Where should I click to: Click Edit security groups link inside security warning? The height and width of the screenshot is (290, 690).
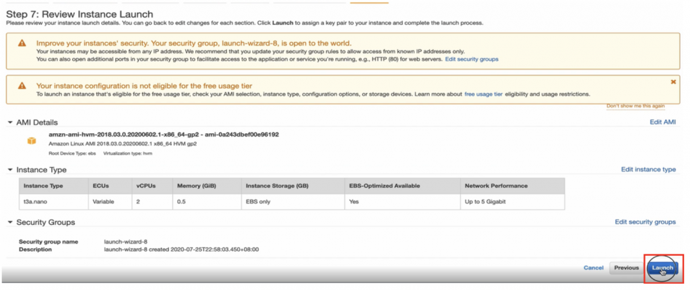pyautogui.click(x=472, y=59)
